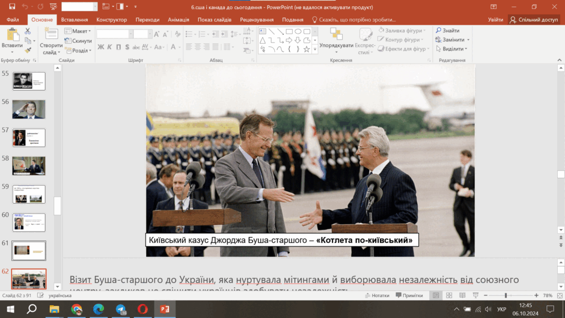The image size is (565, 318).
Task: Open Telegram from the taskbar
Action: (x=121, y=309)
